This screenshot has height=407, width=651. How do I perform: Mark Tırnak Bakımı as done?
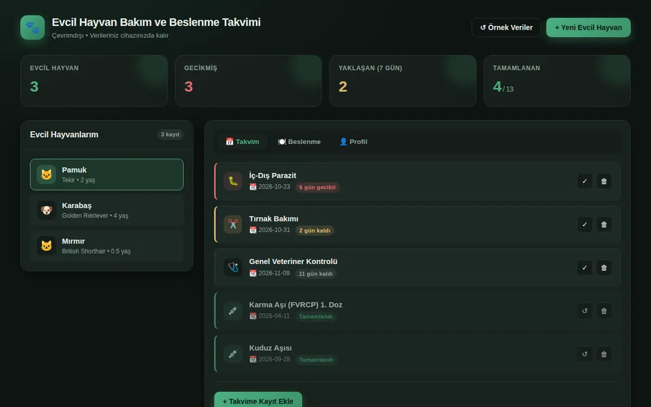click(584, 224)
